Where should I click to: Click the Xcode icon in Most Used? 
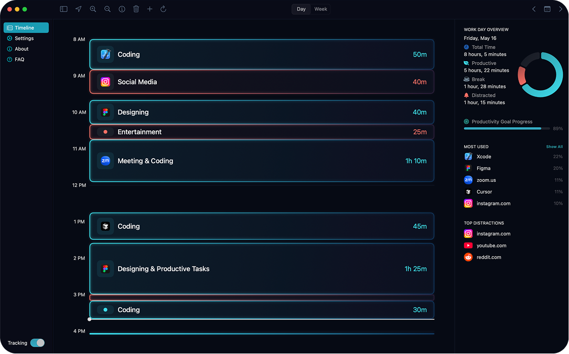(x=468, y=156)
